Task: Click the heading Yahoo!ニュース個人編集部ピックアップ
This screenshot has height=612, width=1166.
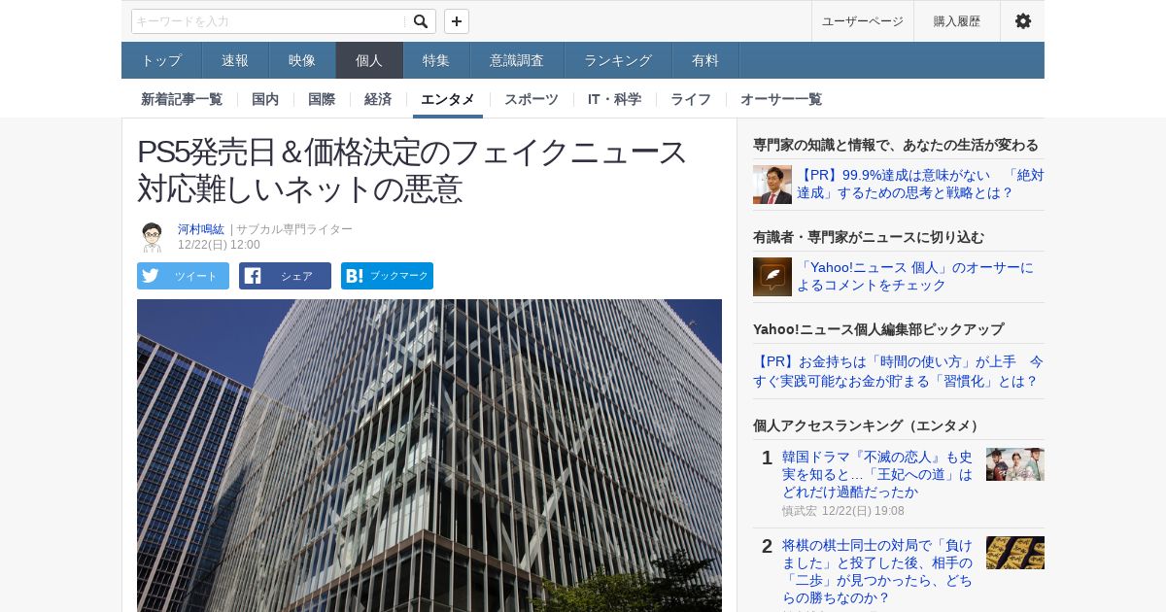Action: pos(878,329)
